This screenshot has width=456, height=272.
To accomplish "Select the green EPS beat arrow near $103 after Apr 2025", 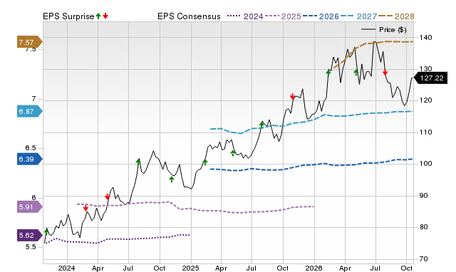I will click(233, 153).
